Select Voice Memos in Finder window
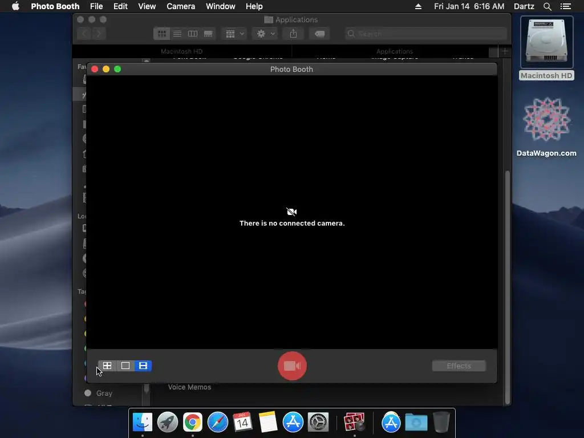The image size is (584, 438). (x=189, y=387)
